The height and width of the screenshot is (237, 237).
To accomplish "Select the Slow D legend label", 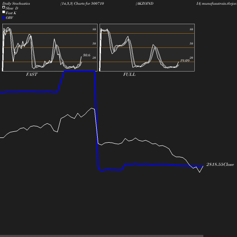I will coord(12,8).
